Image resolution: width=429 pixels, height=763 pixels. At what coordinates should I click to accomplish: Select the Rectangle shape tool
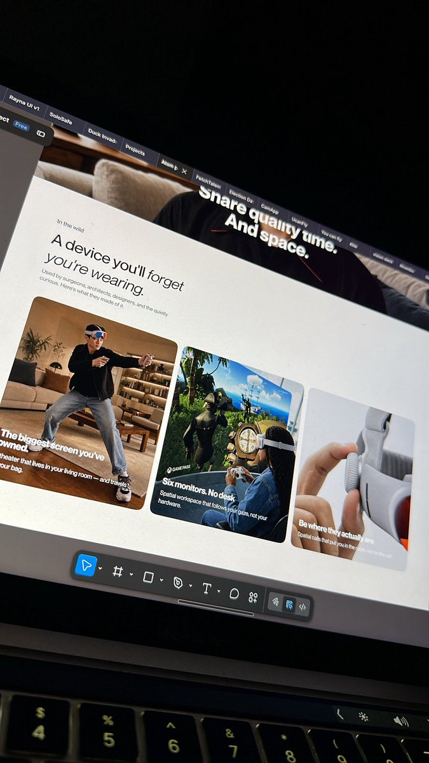148,577
